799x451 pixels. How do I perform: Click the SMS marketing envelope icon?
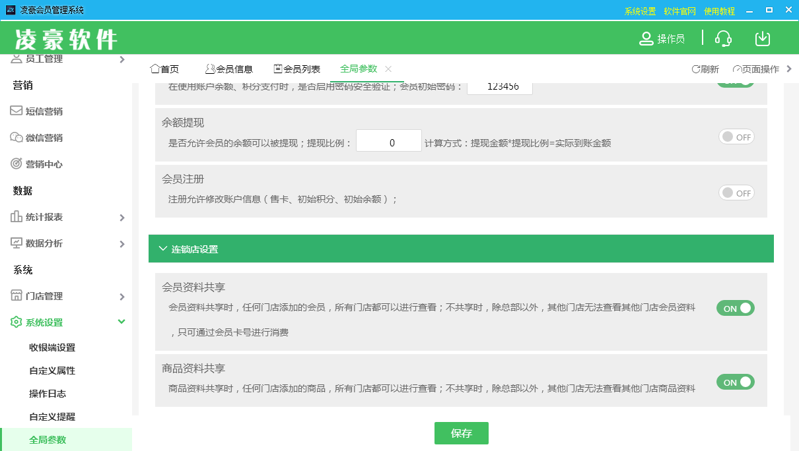[x=17, y=111]
